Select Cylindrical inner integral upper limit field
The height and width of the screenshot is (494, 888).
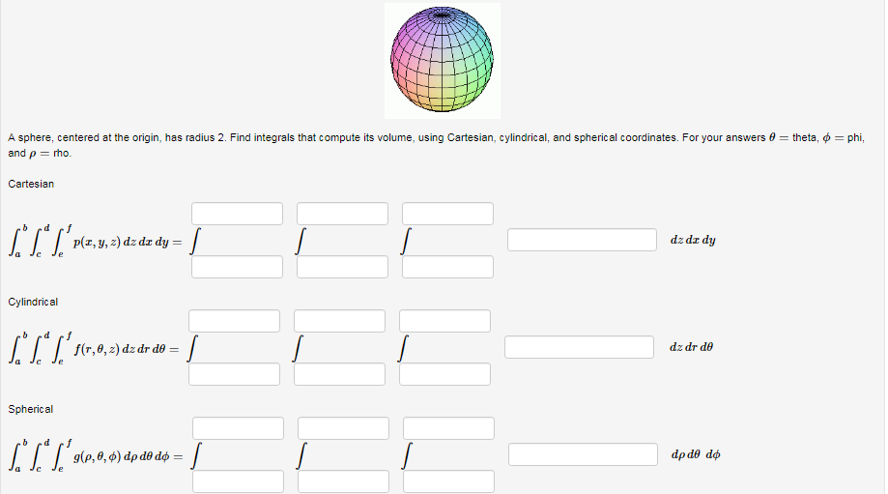445,321
